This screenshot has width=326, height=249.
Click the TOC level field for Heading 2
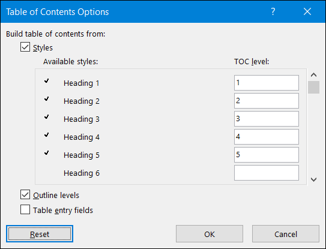click(267, 101)
